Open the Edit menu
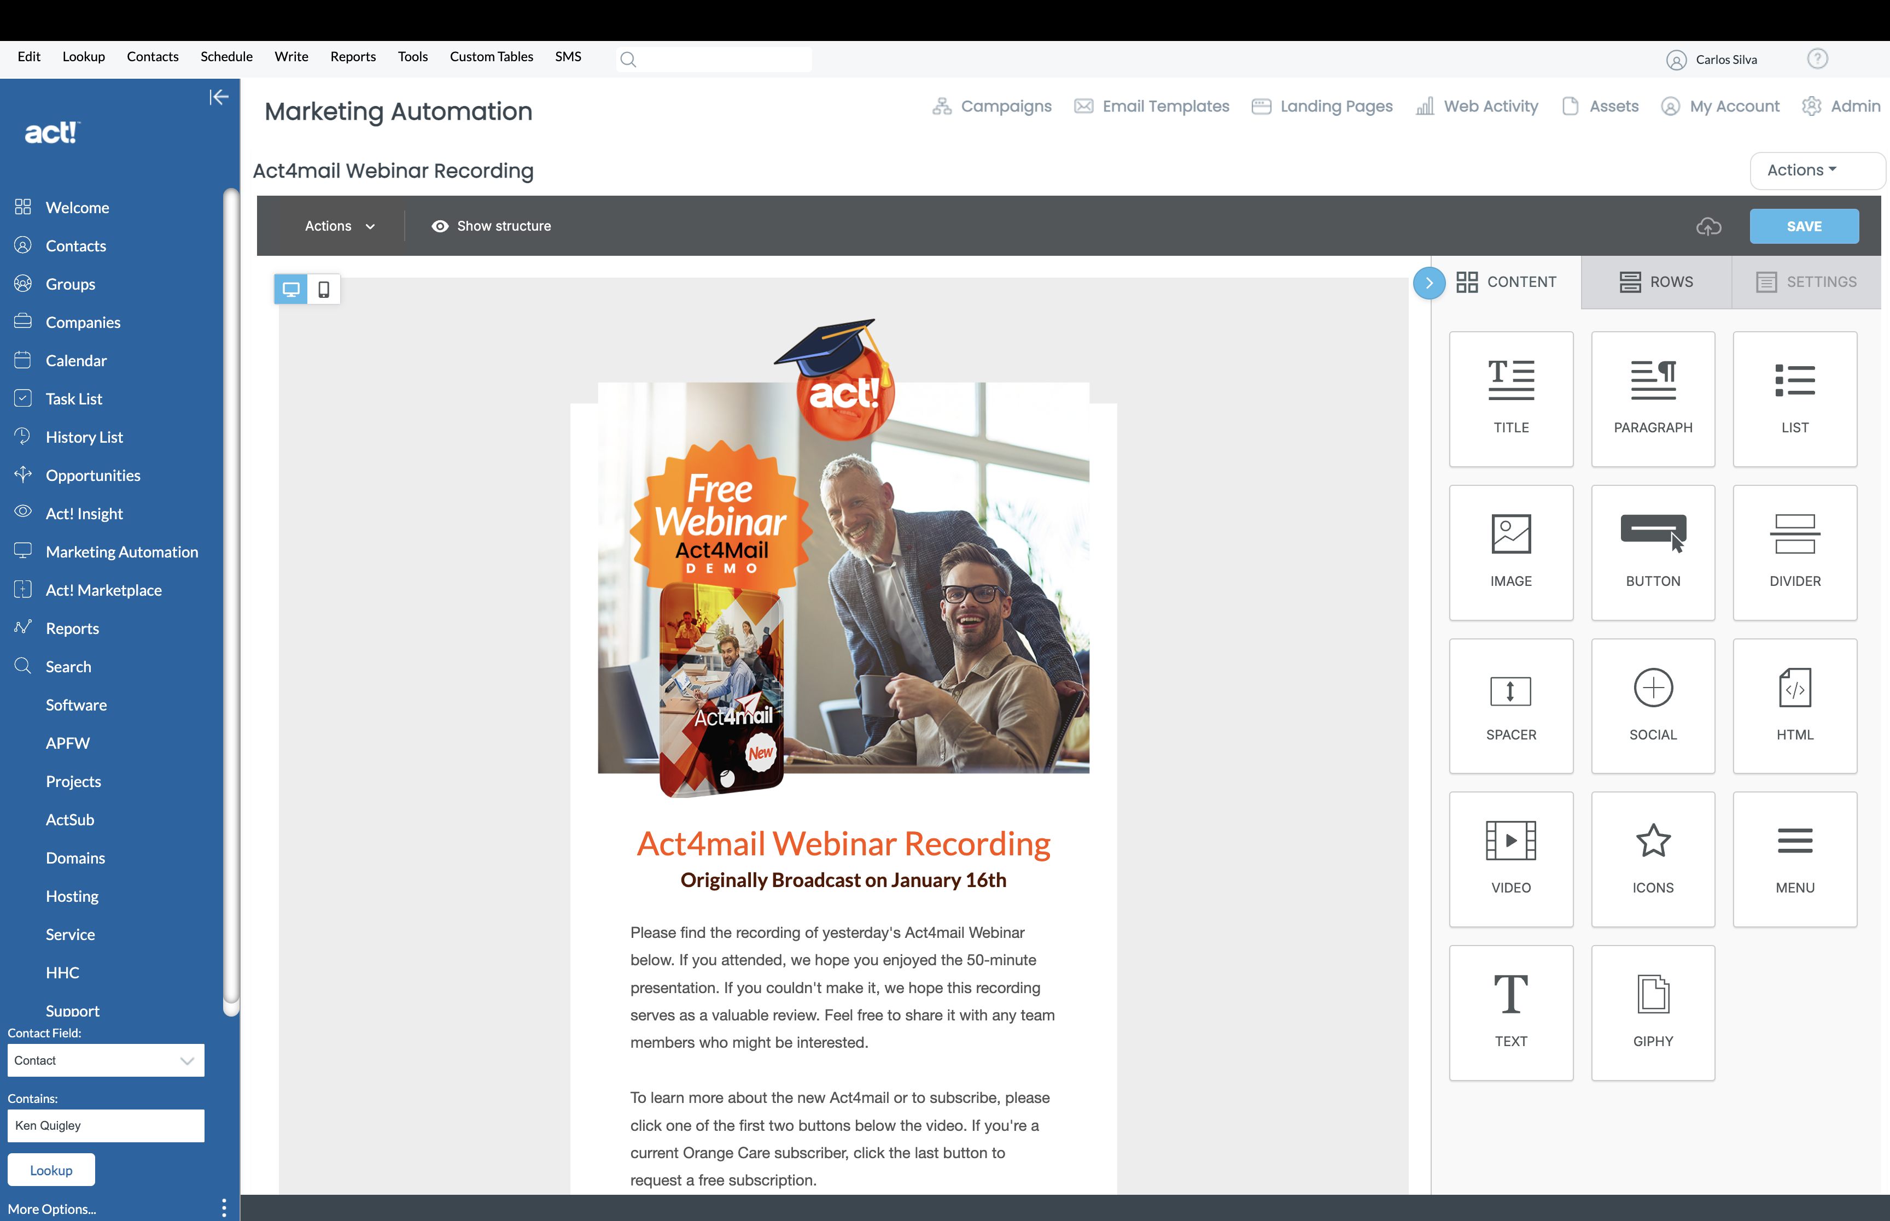This screenshot has width=1890, height=1221. click(x=28, y=56)
